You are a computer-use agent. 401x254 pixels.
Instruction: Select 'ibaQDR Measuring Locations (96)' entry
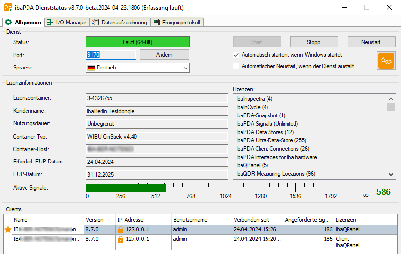275,174
